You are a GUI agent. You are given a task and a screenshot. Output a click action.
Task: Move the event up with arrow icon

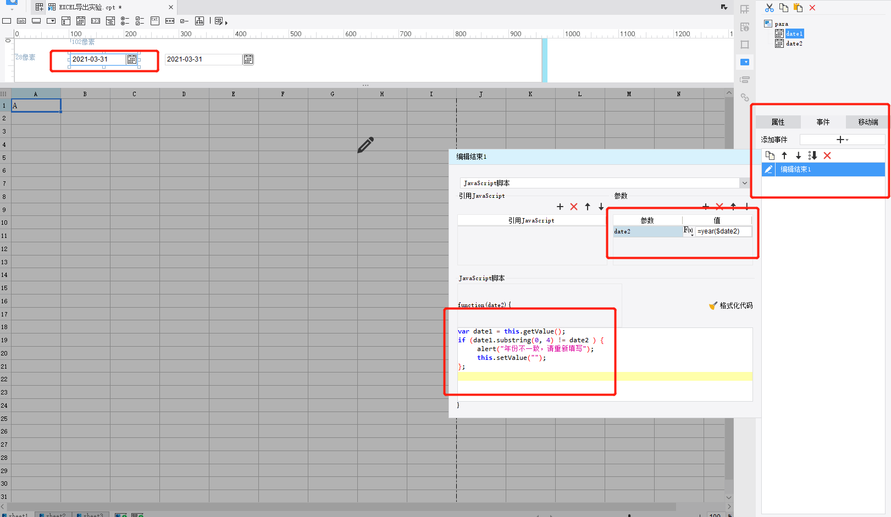click(784, 156)
